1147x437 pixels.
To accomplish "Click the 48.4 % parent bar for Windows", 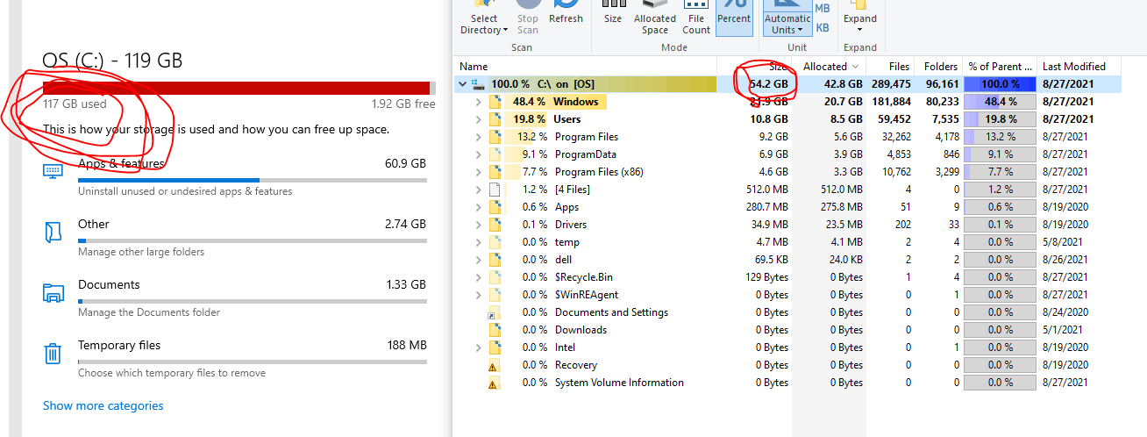I will (x=1000, y=102).
